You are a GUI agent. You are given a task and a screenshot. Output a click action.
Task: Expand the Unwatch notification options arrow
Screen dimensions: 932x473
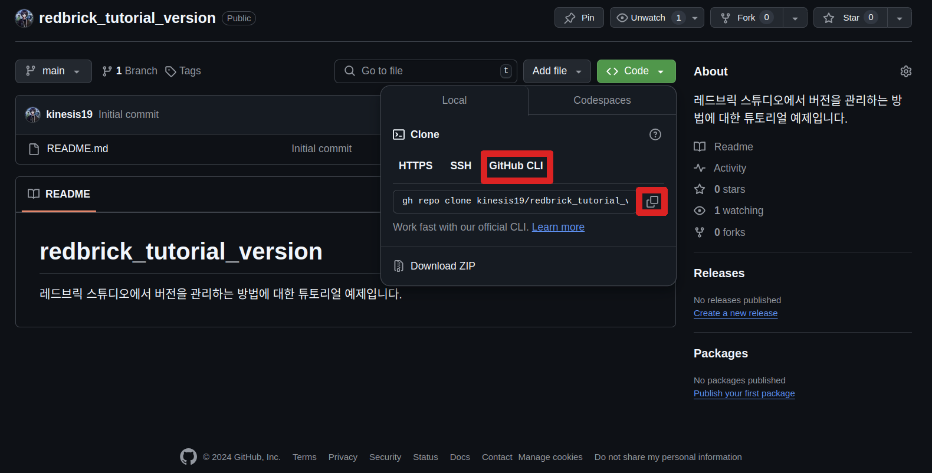coord(695,18)
